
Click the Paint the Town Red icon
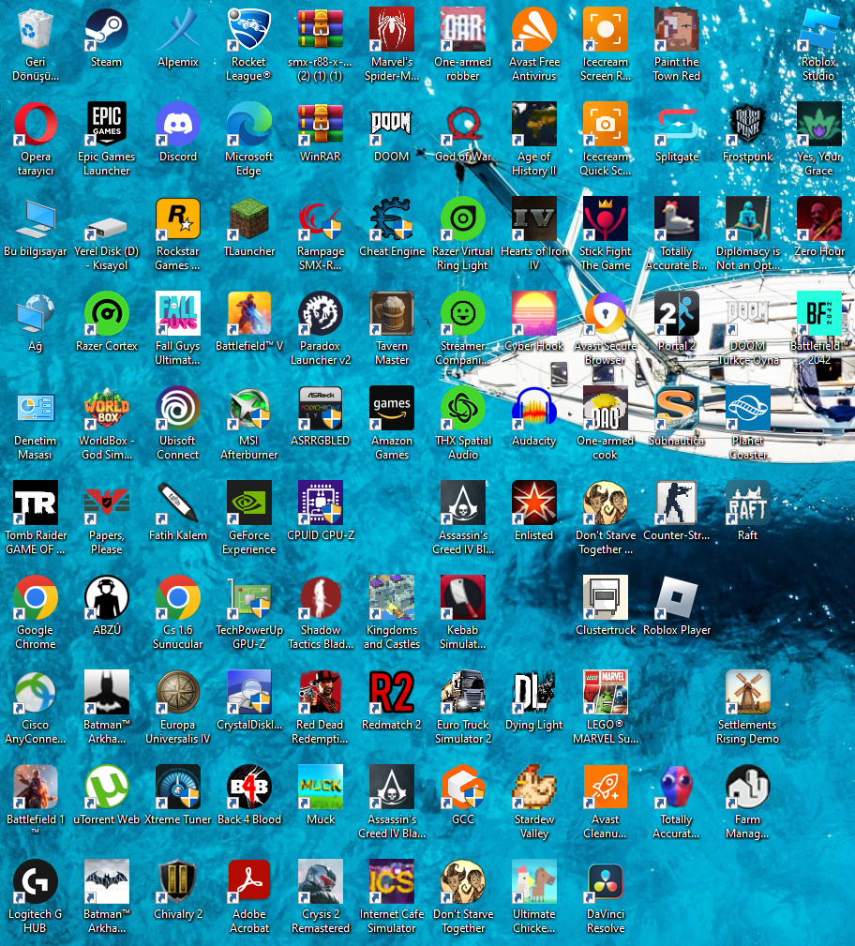676,30
